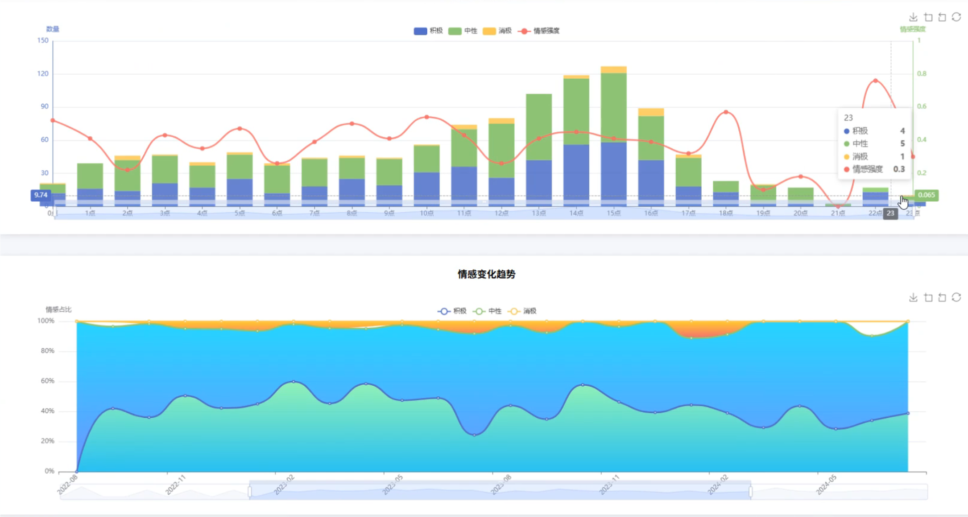The width and height of the screenshot is (968, 517).
Task: Enable area zoom on 情感变化趋势 chart
Action: (x=928, y=297)
